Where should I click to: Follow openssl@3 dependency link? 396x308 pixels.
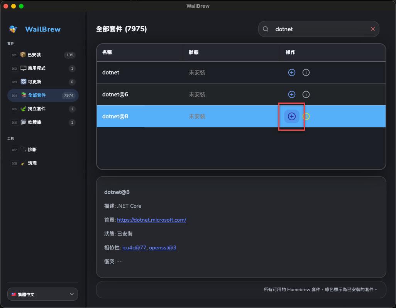click(x=162, y=247)
